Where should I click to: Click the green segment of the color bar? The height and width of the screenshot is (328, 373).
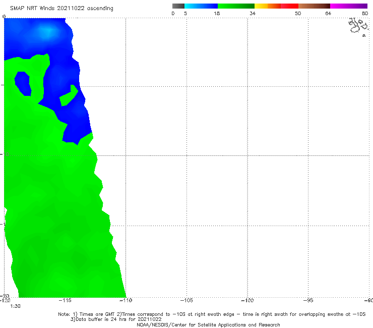tap(236, 6)
